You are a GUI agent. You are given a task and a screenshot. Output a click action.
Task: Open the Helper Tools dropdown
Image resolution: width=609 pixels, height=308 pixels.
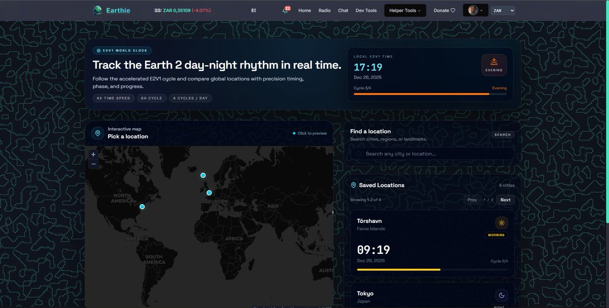(405, 10)
